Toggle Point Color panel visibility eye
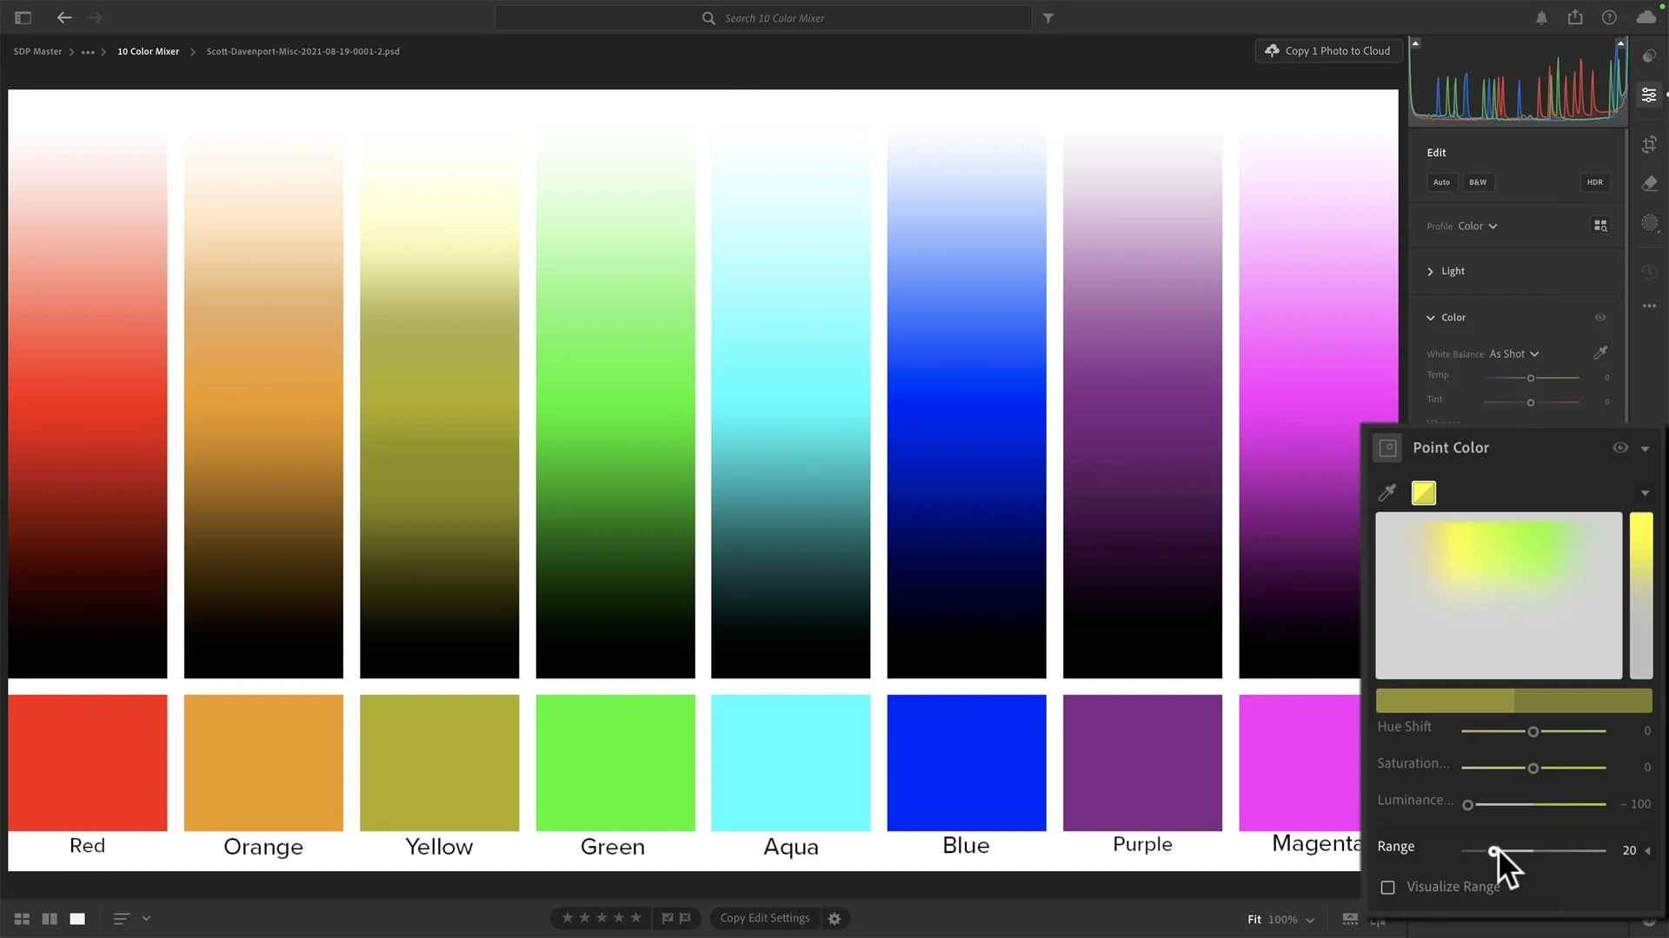 tap(1619, 448)
